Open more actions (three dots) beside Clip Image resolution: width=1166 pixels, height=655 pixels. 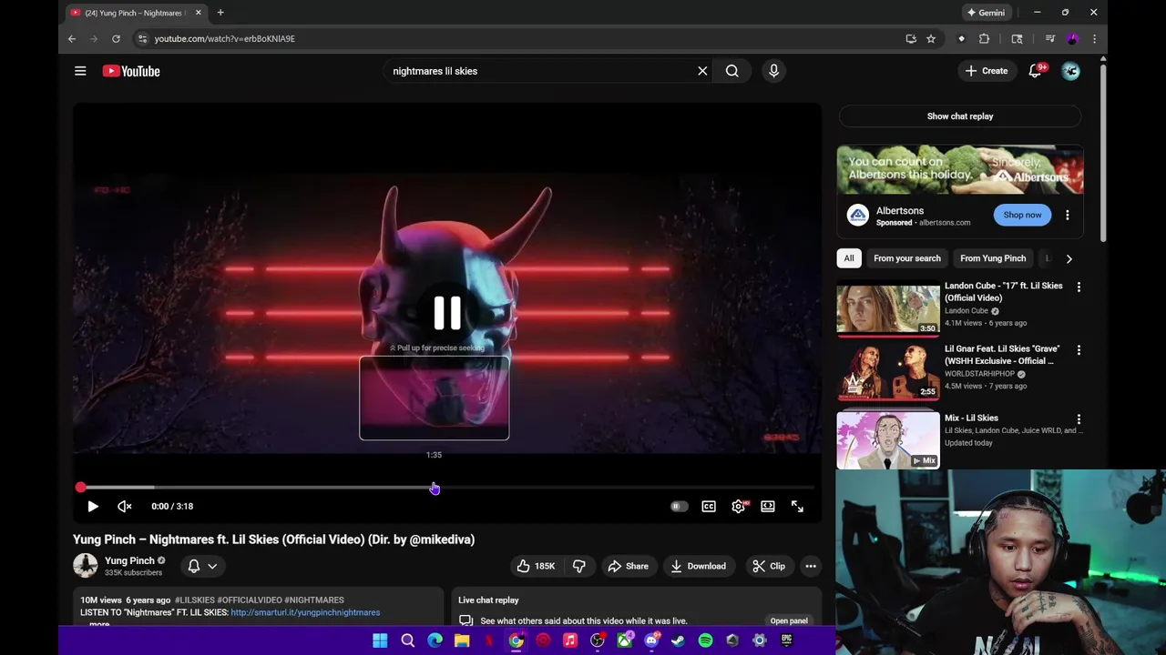click(x=811, y=566)
